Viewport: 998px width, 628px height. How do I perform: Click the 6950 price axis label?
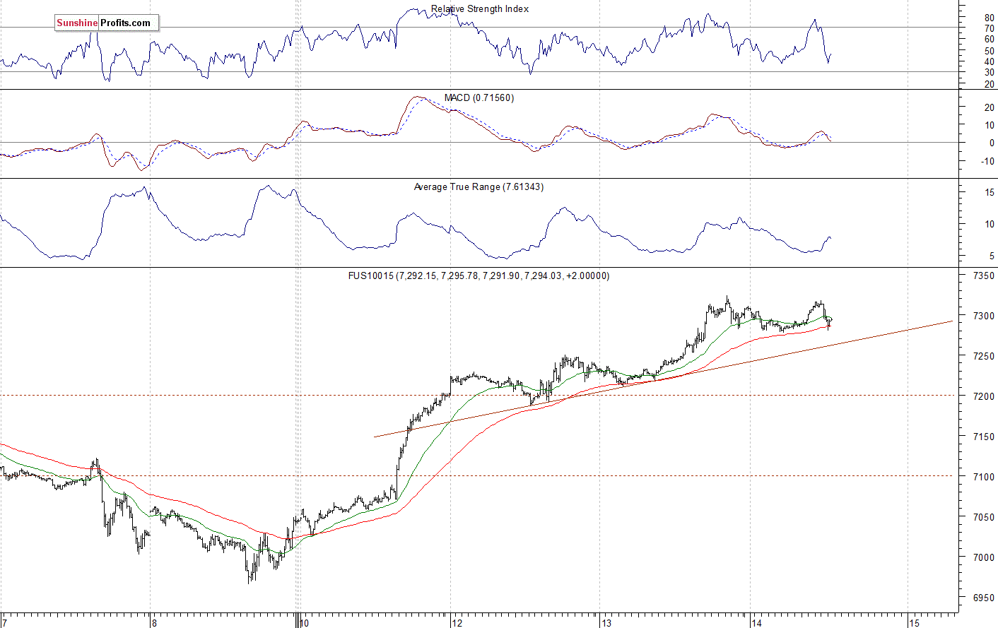tap(983, 598)
